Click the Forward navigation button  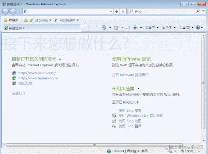click(x=13, y=11)
